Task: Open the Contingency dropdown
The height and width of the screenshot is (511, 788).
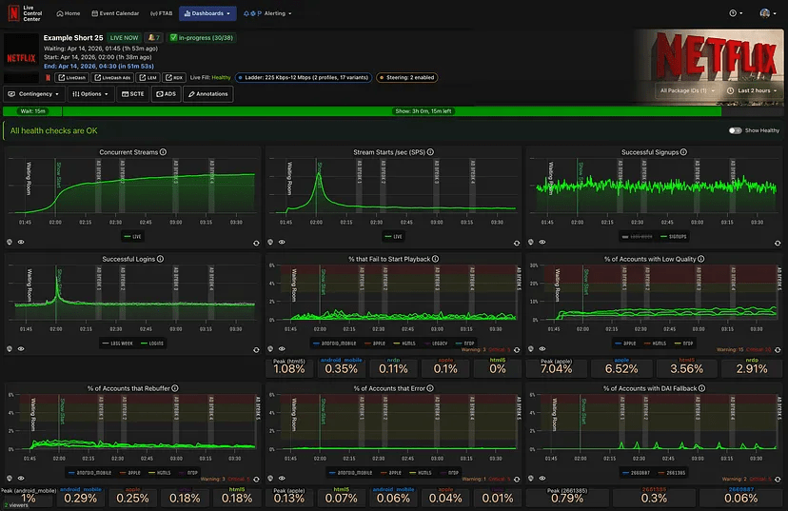Action: pos(35,94)
